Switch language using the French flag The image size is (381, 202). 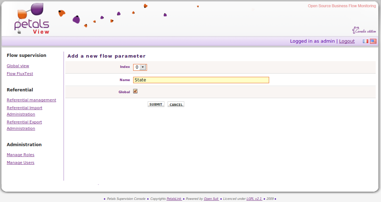tap(365, 41)
